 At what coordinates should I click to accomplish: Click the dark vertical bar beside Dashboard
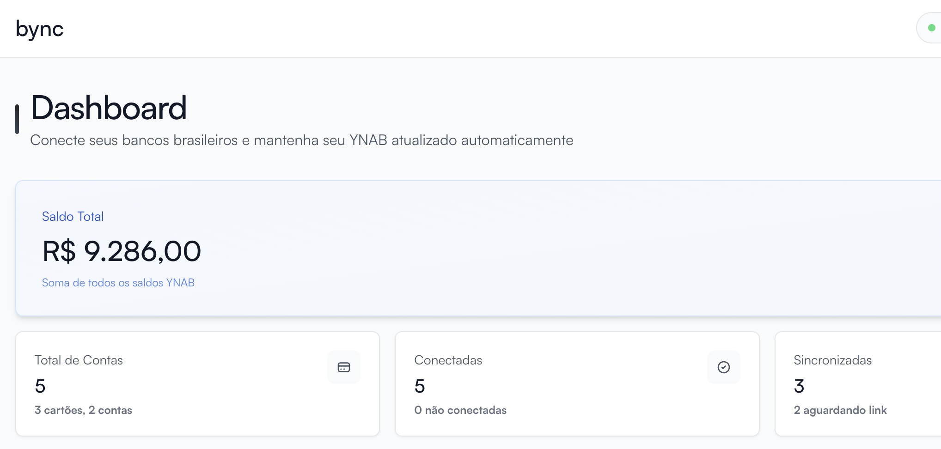[x=17, y=119]
